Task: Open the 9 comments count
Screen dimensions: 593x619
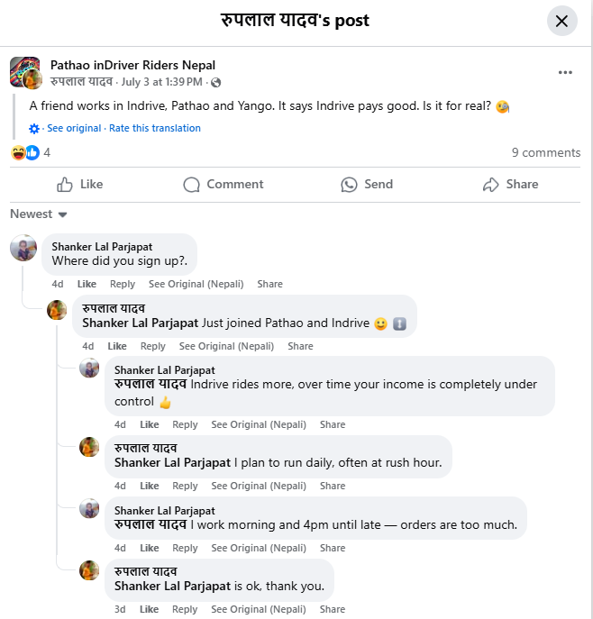Action: tap(546, 153)
